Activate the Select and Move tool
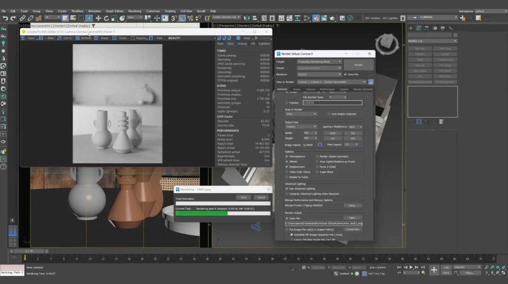 point(98,18)
